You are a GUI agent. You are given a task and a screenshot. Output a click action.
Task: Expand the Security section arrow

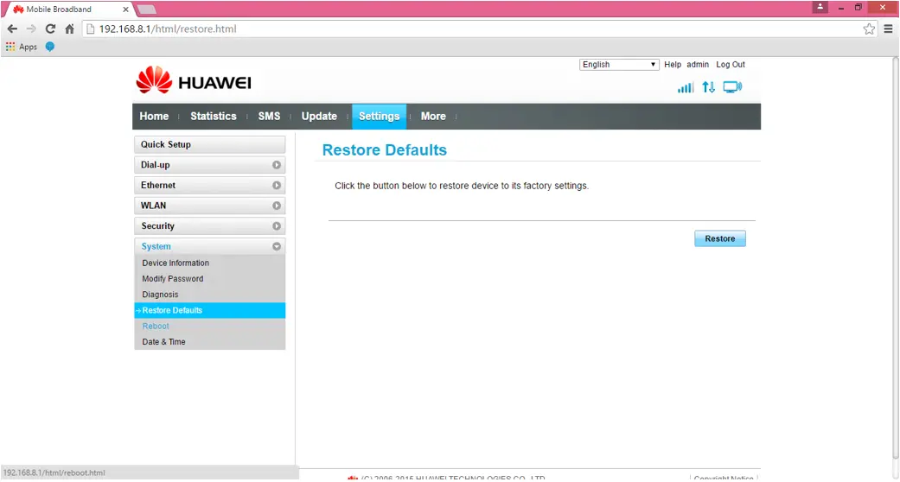tap(277, 226)
